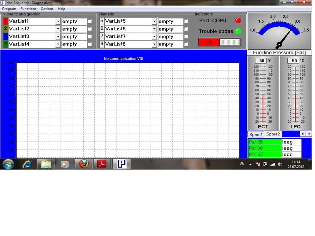Tick the checkbox beside VarList8

(x=186, y=44)
